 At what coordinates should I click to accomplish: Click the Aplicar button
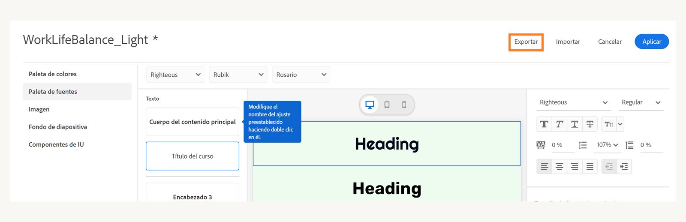click(652, 42)
